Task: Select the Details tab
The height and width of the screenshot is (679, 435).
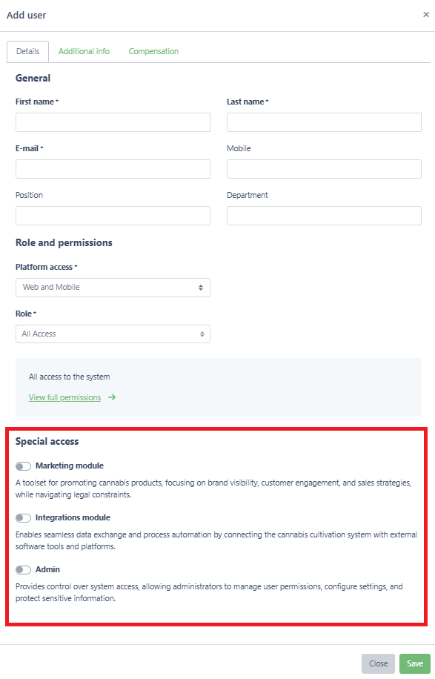Action: [27, 52]
